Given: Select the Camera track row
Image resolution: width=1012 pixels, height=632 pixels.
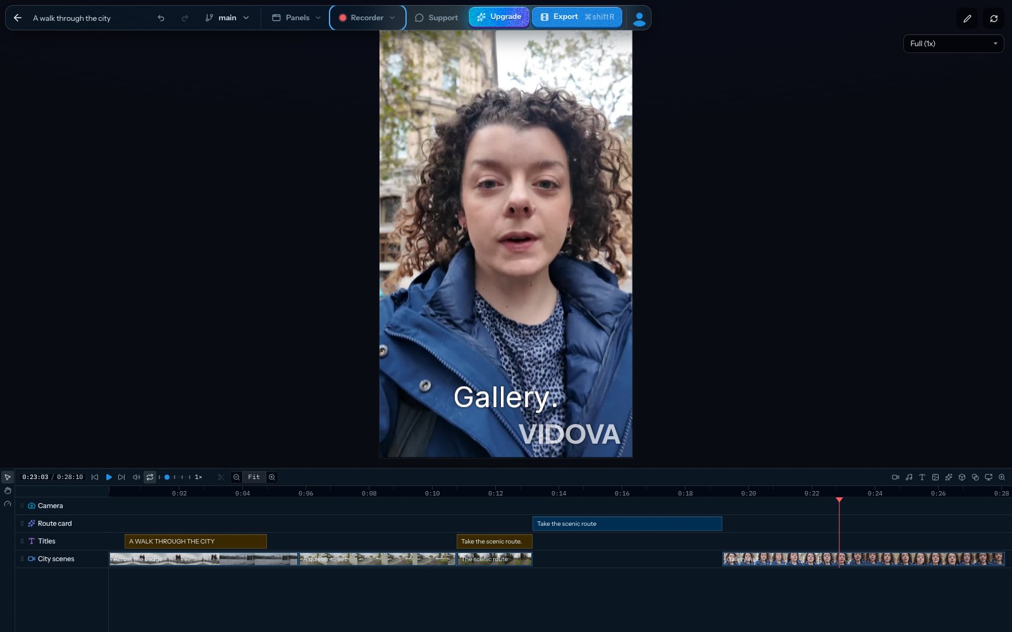Looking at the screenshot, I should (513, 506).
